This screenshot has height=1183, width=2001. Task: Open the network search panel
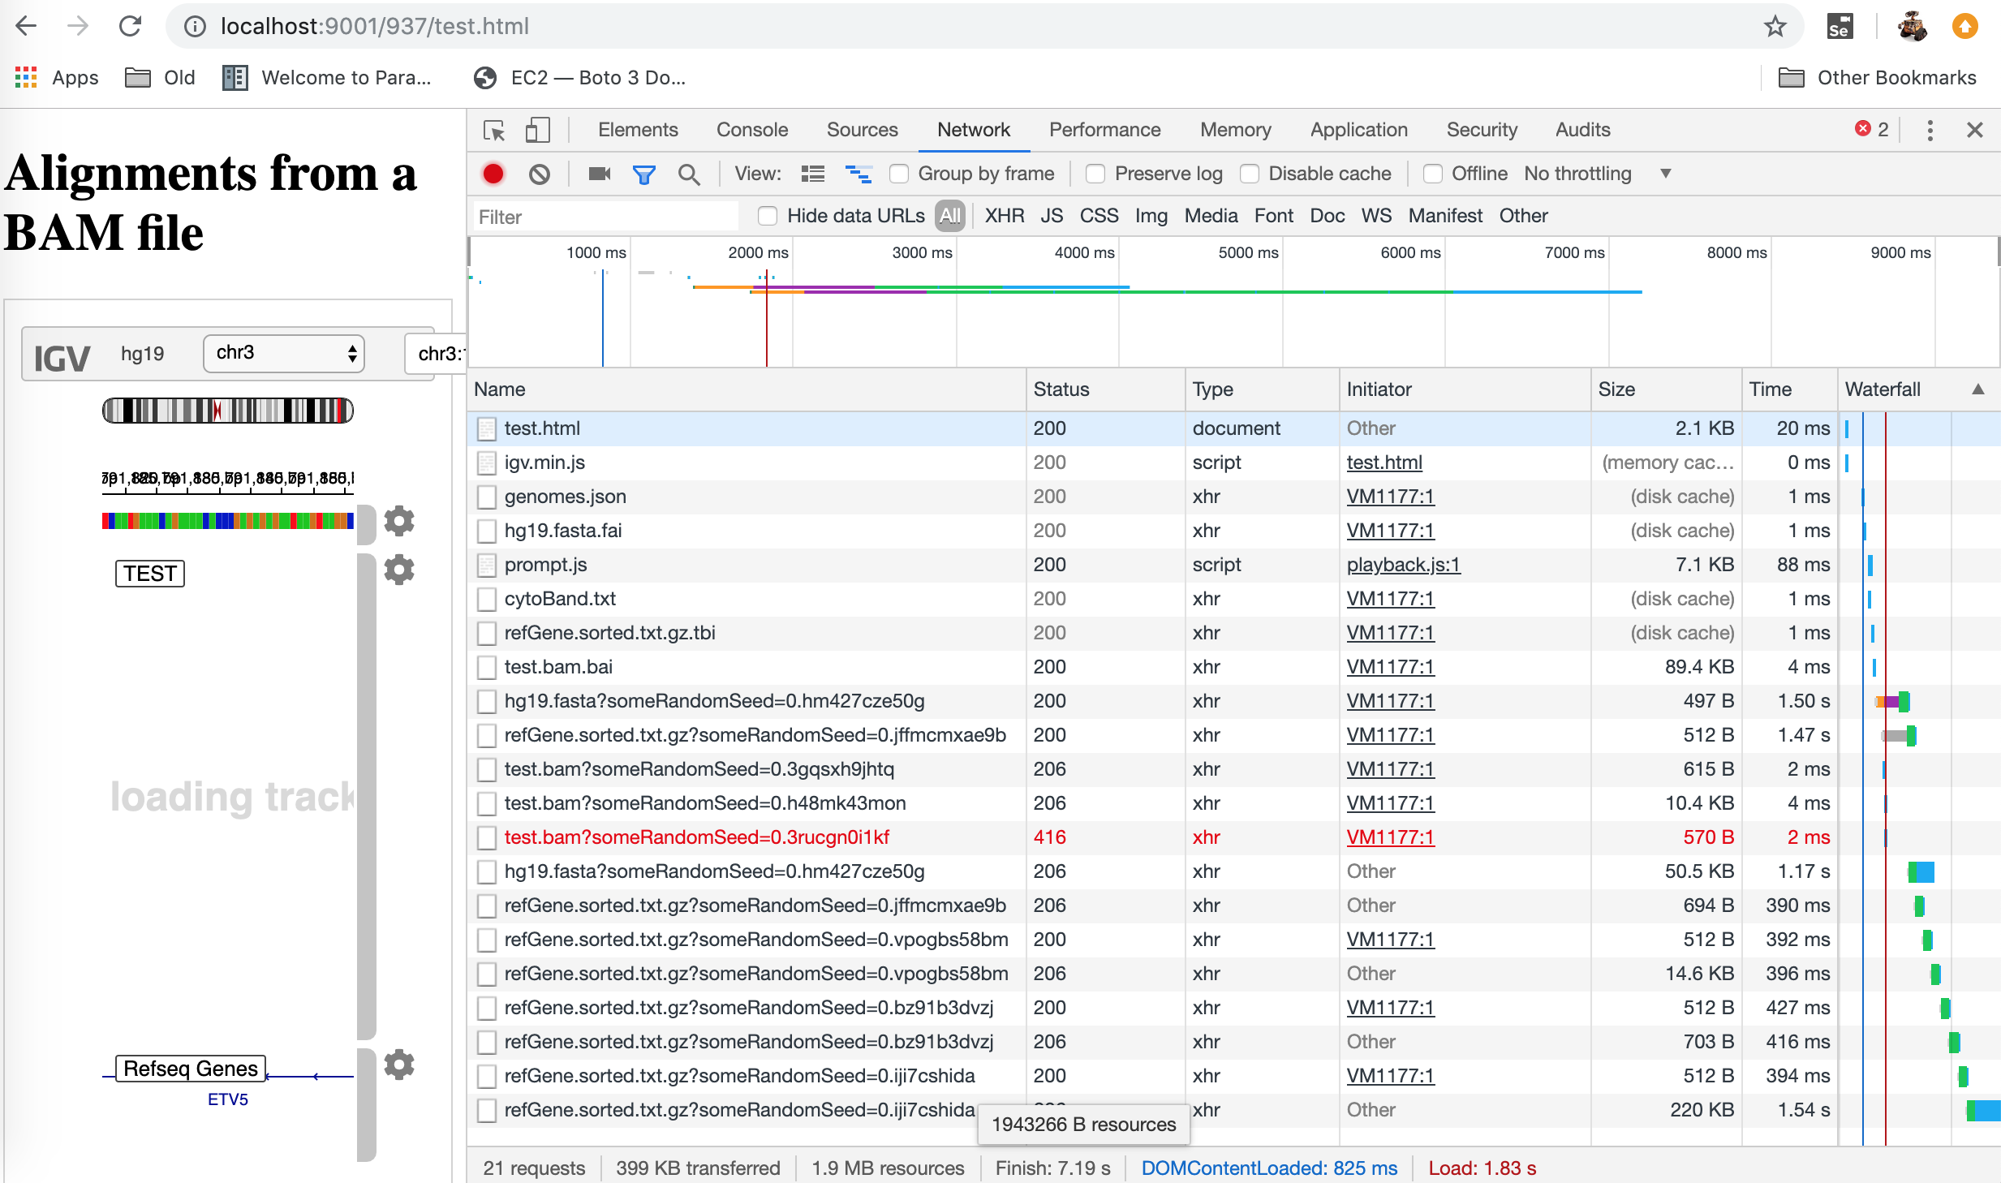click(x=689, y=174)
